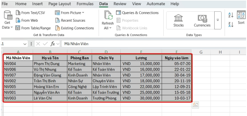Click the date cell 15-05-18
This screenshot has height=116, width=247.
coord(177,92)
